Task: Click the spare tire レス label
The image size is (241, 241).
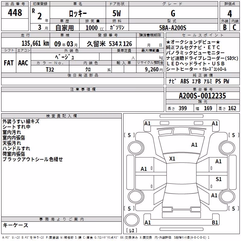Action: point(132,230)
